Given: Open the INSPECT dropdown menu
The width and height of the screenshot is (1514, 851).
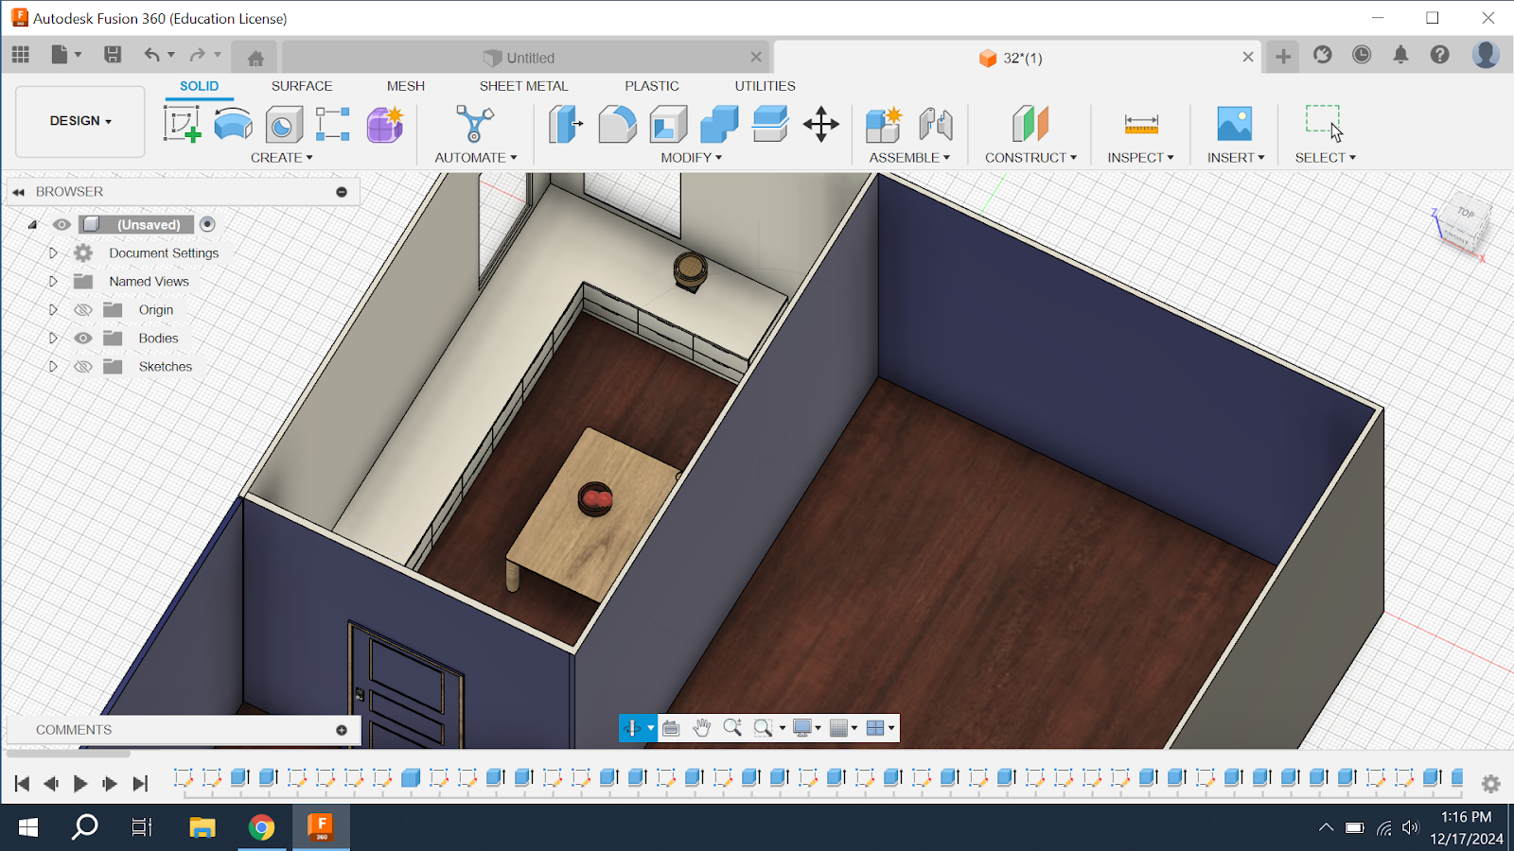Looking at the screenshot, I should 1140,158.
